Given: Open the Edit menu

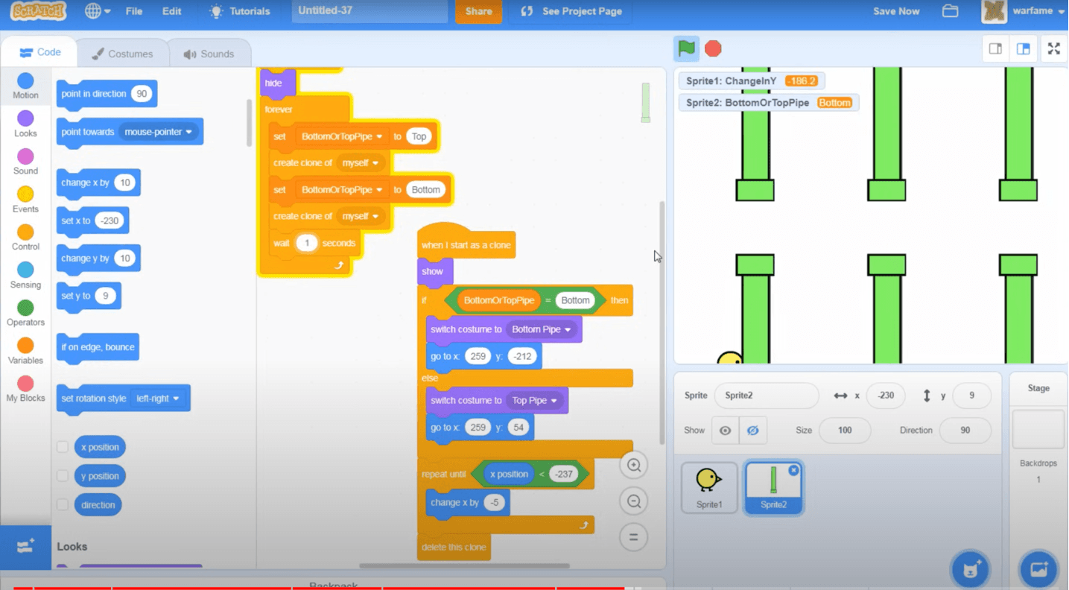Looking at the screenshot, I should pos(171,11).
